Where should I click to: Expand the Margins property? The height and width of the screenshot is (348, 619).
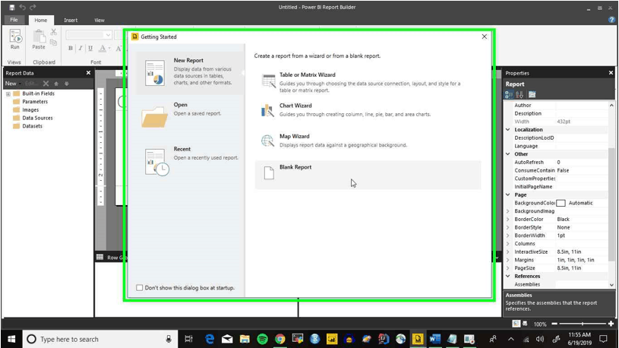(x=508, y=260)
